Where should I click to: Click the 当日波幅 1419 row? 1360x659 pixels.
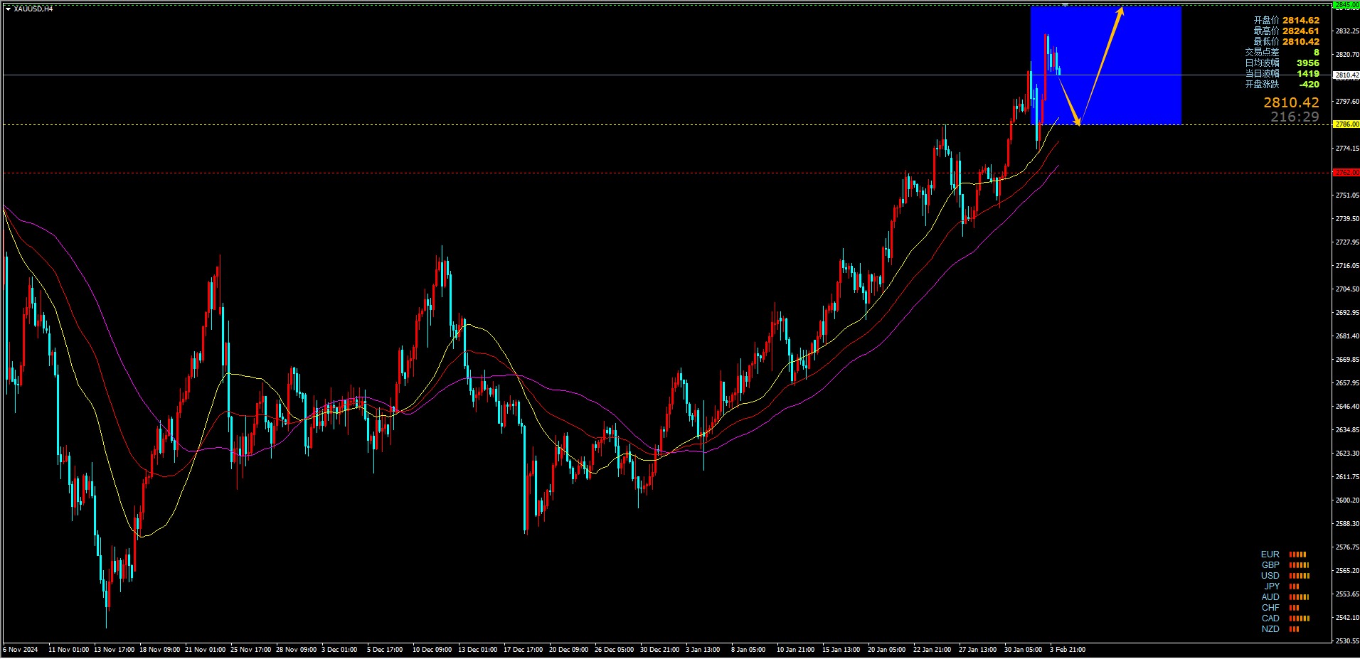(x=1282, y=74)
